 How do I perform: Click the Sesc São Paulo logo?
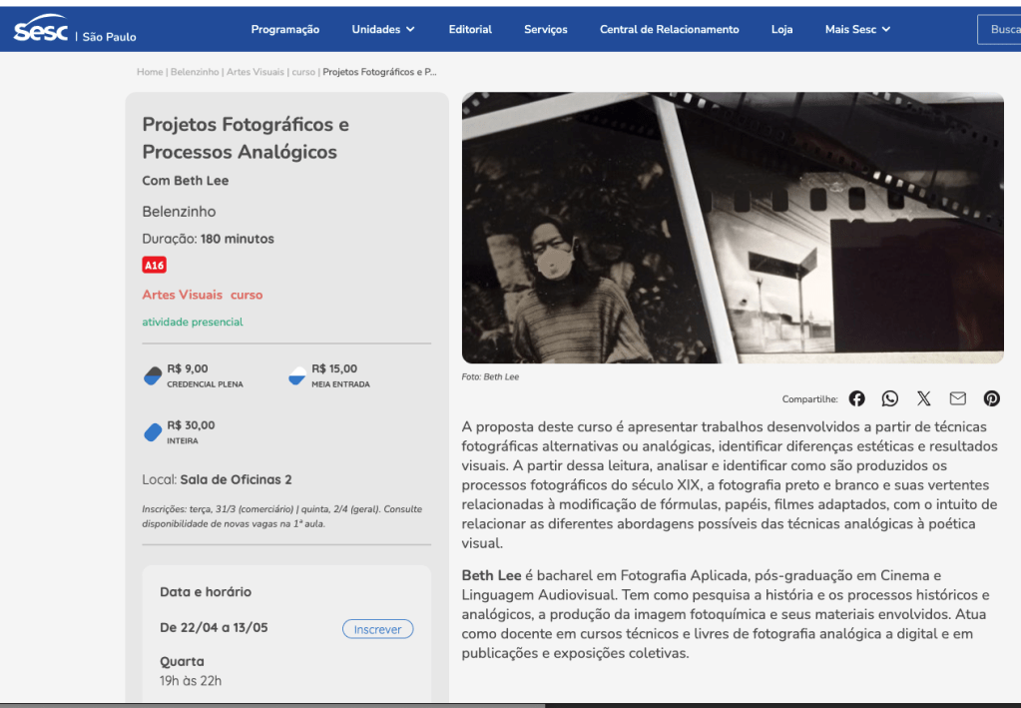click(x=75, y=30)
